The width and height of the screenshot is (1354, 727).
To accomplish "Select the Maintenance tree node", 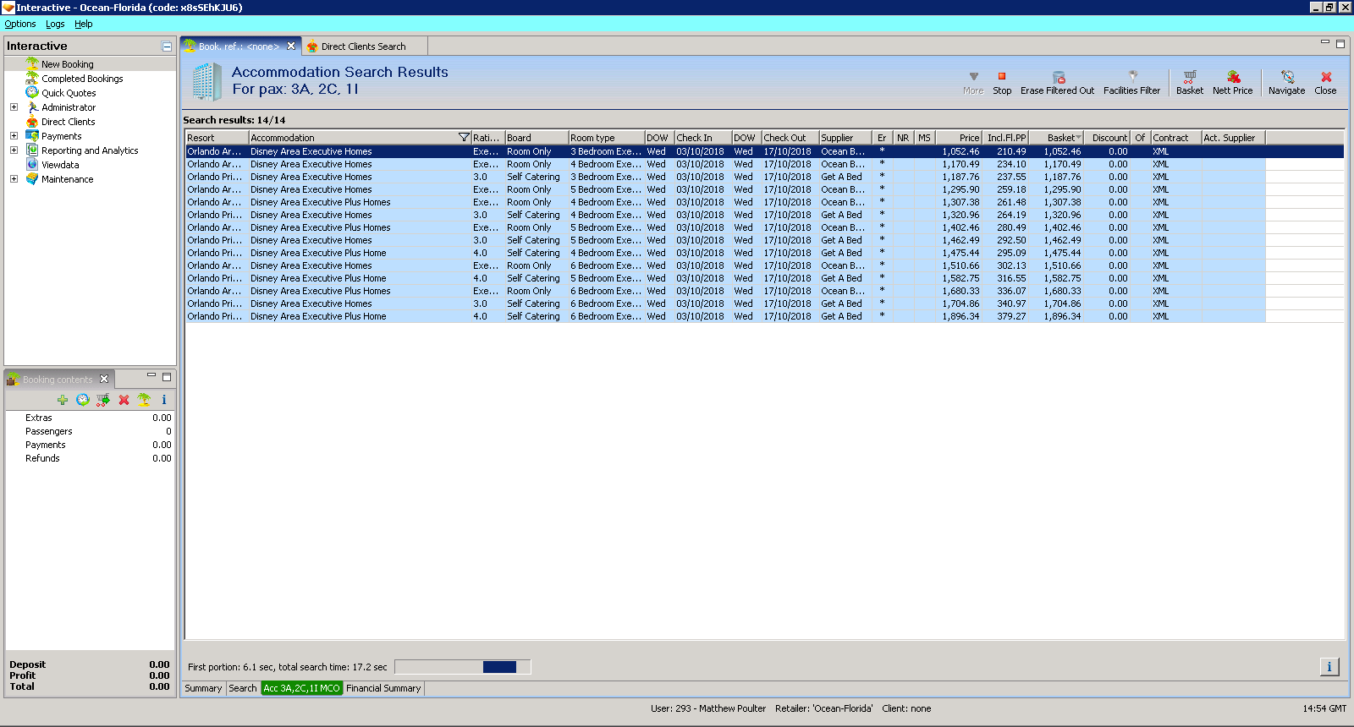I will [68, 179].
